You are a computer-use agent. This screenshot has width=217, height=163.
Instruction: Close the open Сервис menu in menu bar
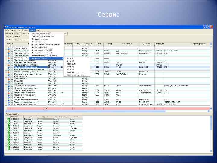(32, 30)
